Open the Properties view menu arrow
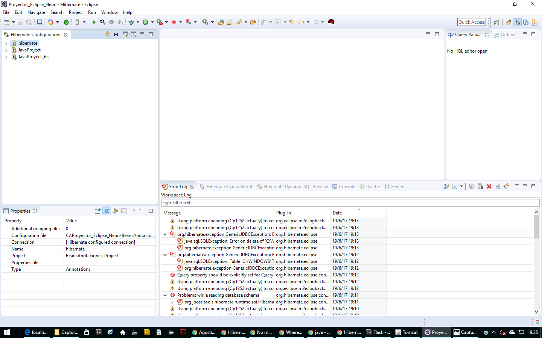 pos(134,210)
